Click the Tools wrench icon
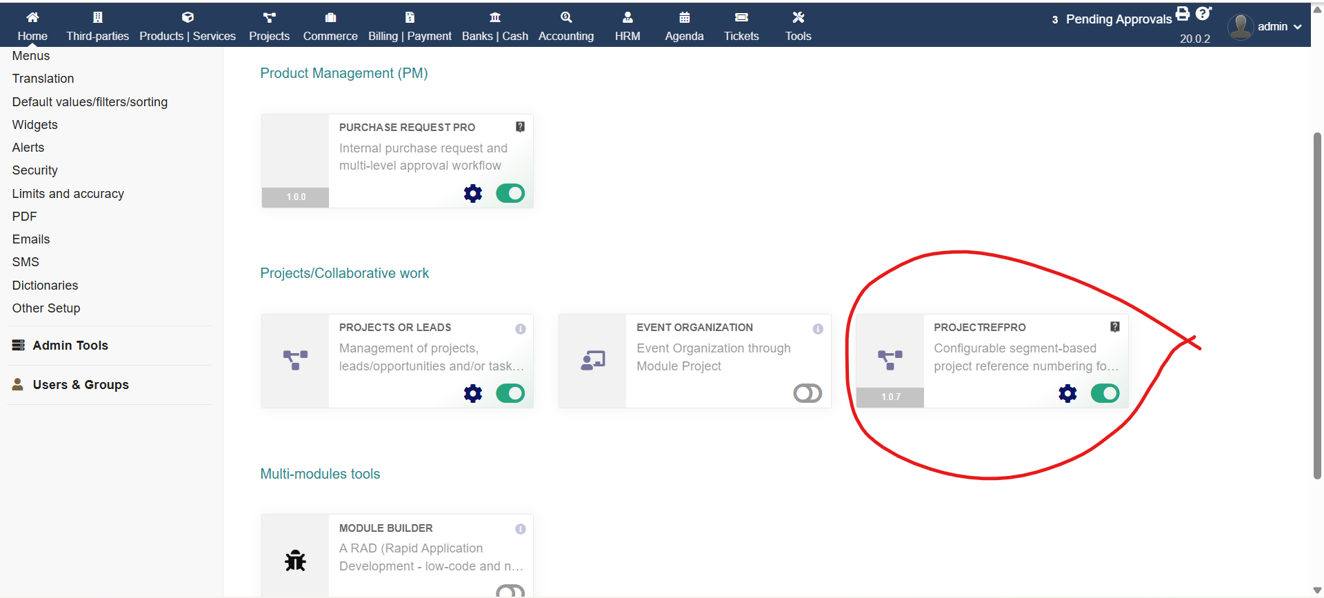Image resolution: width=1324 pixels, height=598 pixels. (799, 17)
